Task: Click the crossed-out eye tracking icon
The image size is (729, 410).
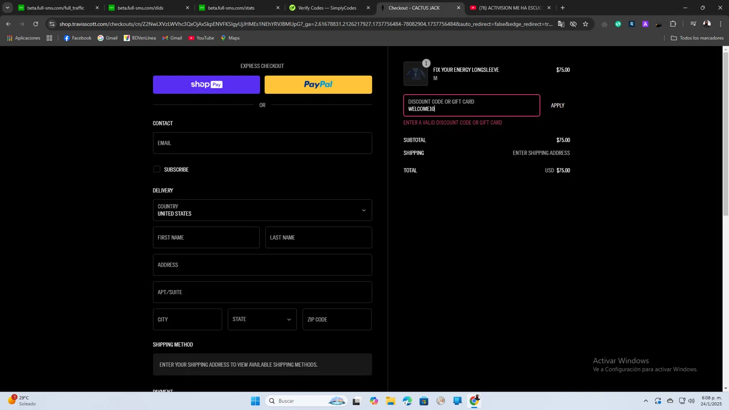Action: pos(573,24)
